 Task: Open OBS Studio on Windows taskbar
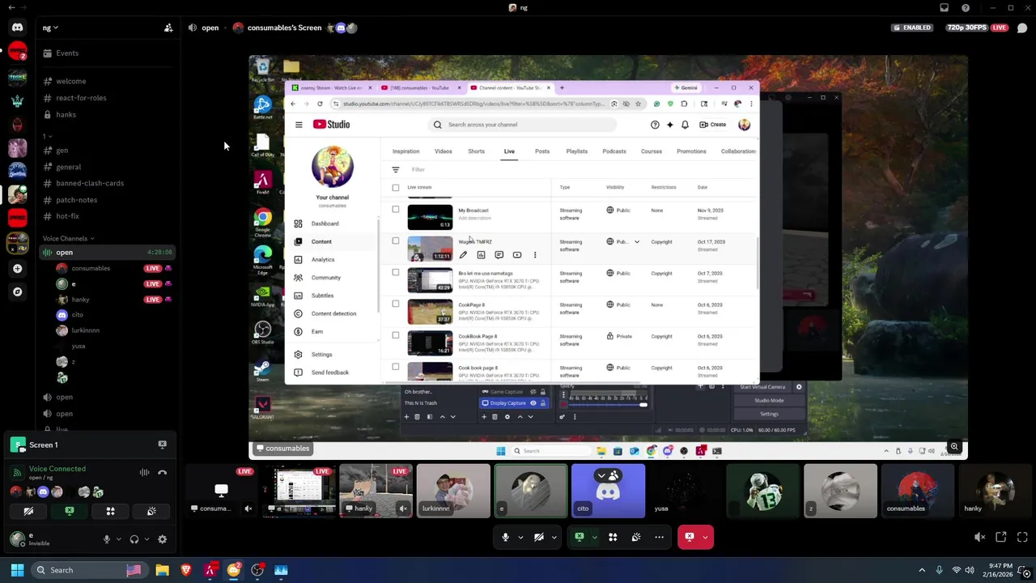tap(257, 570)
